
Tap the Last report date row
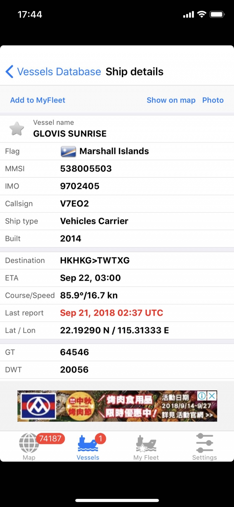tap(117, 313)
